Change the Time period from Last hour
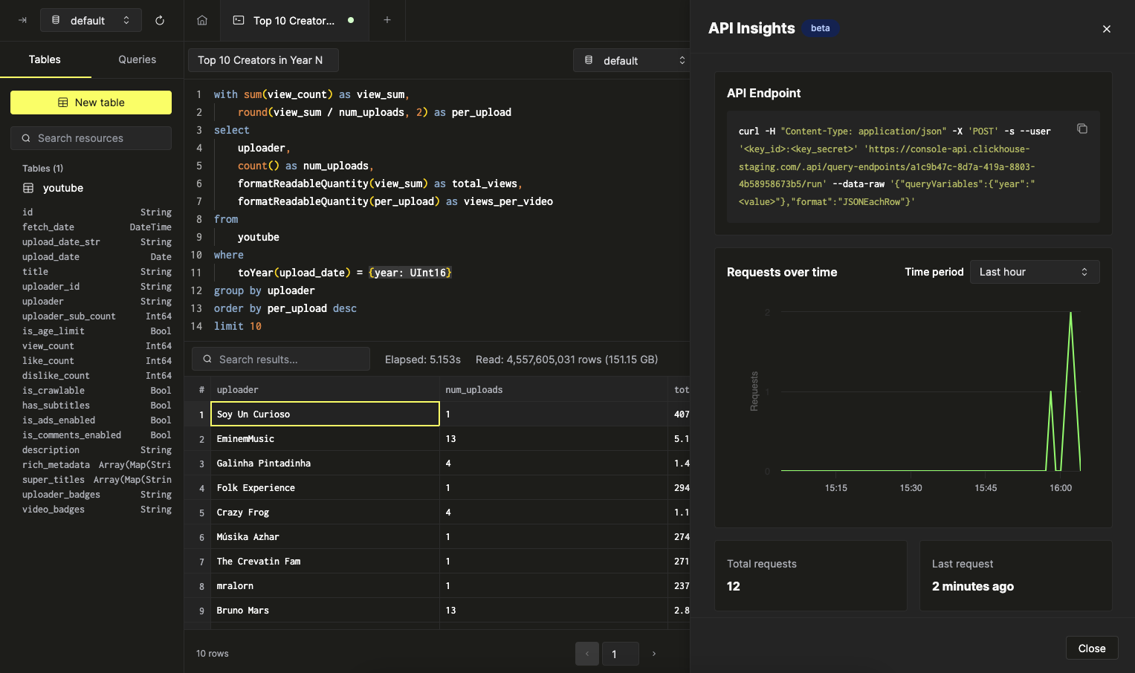The height and width of the screenshot is (673, 1135). [x=1035, y=272]
